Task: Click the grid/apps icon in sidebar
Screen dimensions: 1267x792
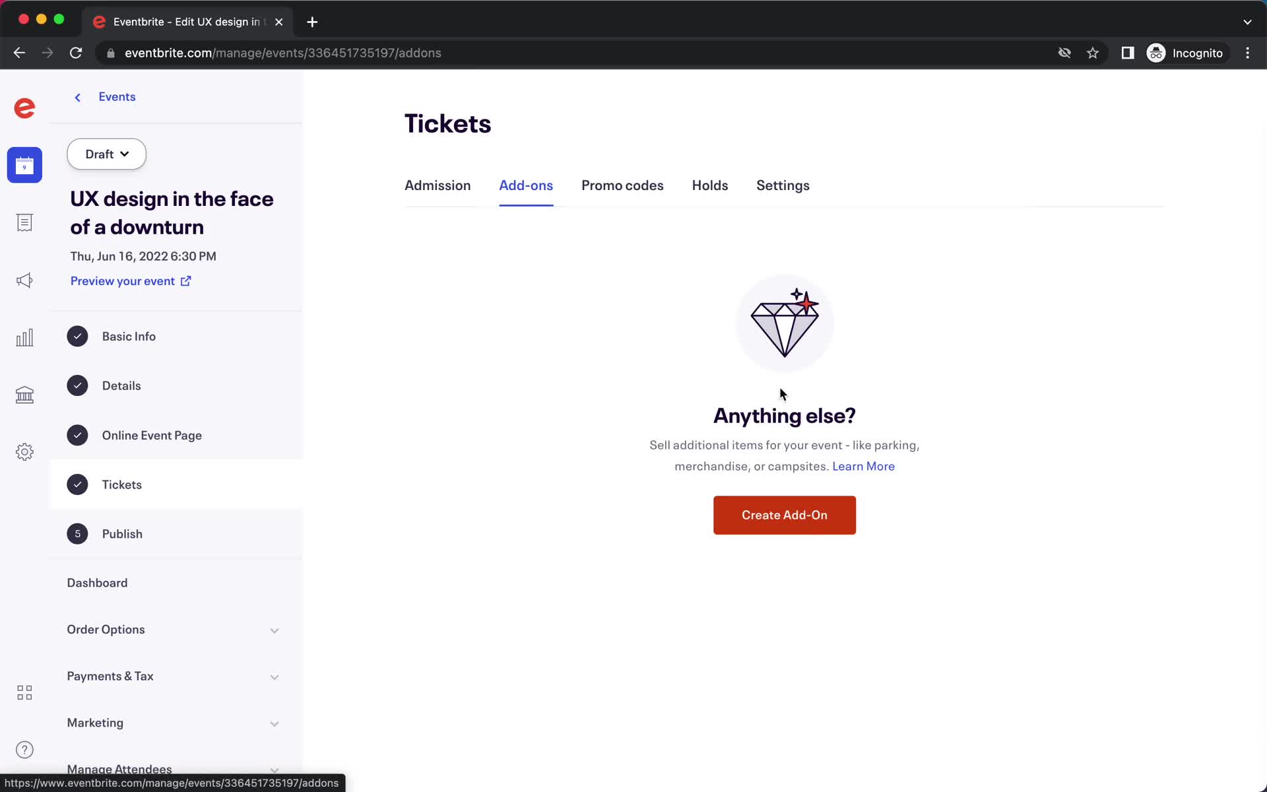Action: tap(24, 692)
